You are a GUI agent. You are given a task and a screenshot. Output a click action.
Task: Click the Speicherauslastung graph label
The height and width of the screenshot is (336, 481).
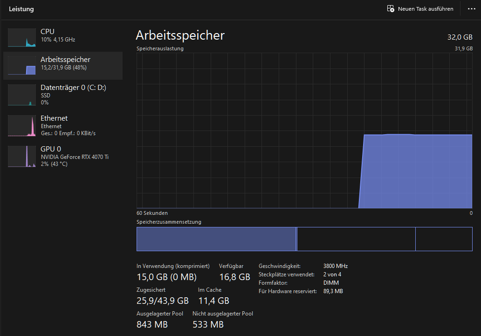click(160, 48)
